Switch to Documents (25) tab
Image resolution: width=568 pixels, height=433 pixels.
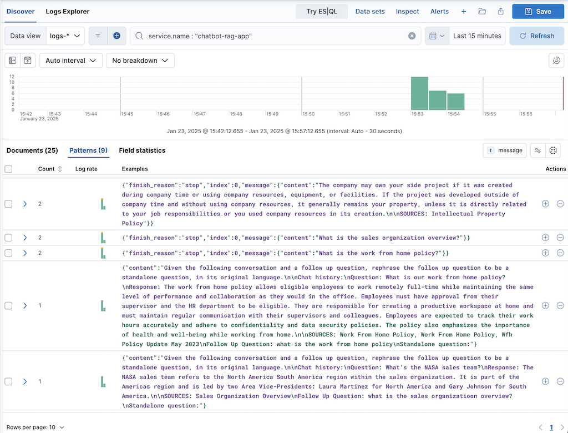(x=32, y=150)
